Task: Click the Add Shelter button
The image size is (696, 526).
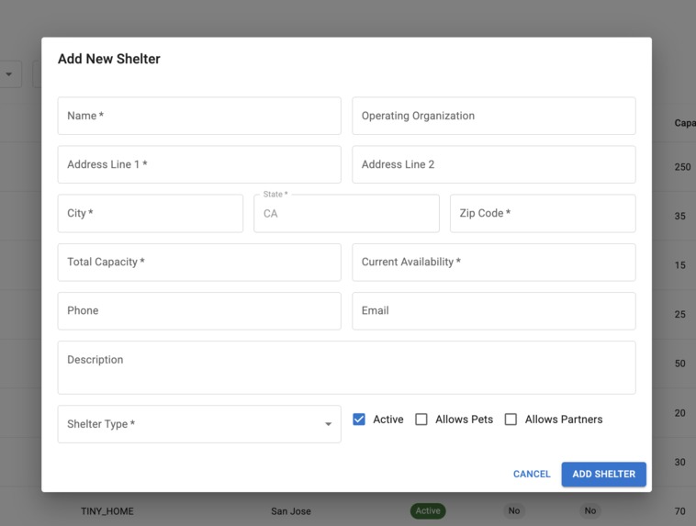Action: 603,474
